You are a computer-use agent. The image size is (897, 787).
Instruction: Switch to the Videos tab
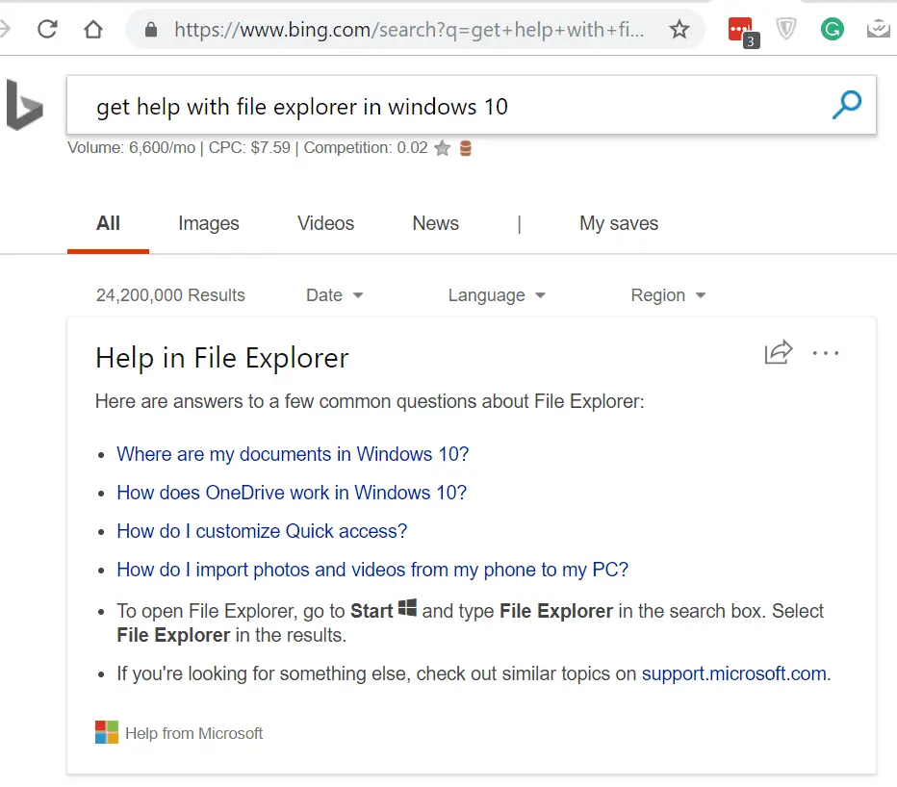pos(325,223)
